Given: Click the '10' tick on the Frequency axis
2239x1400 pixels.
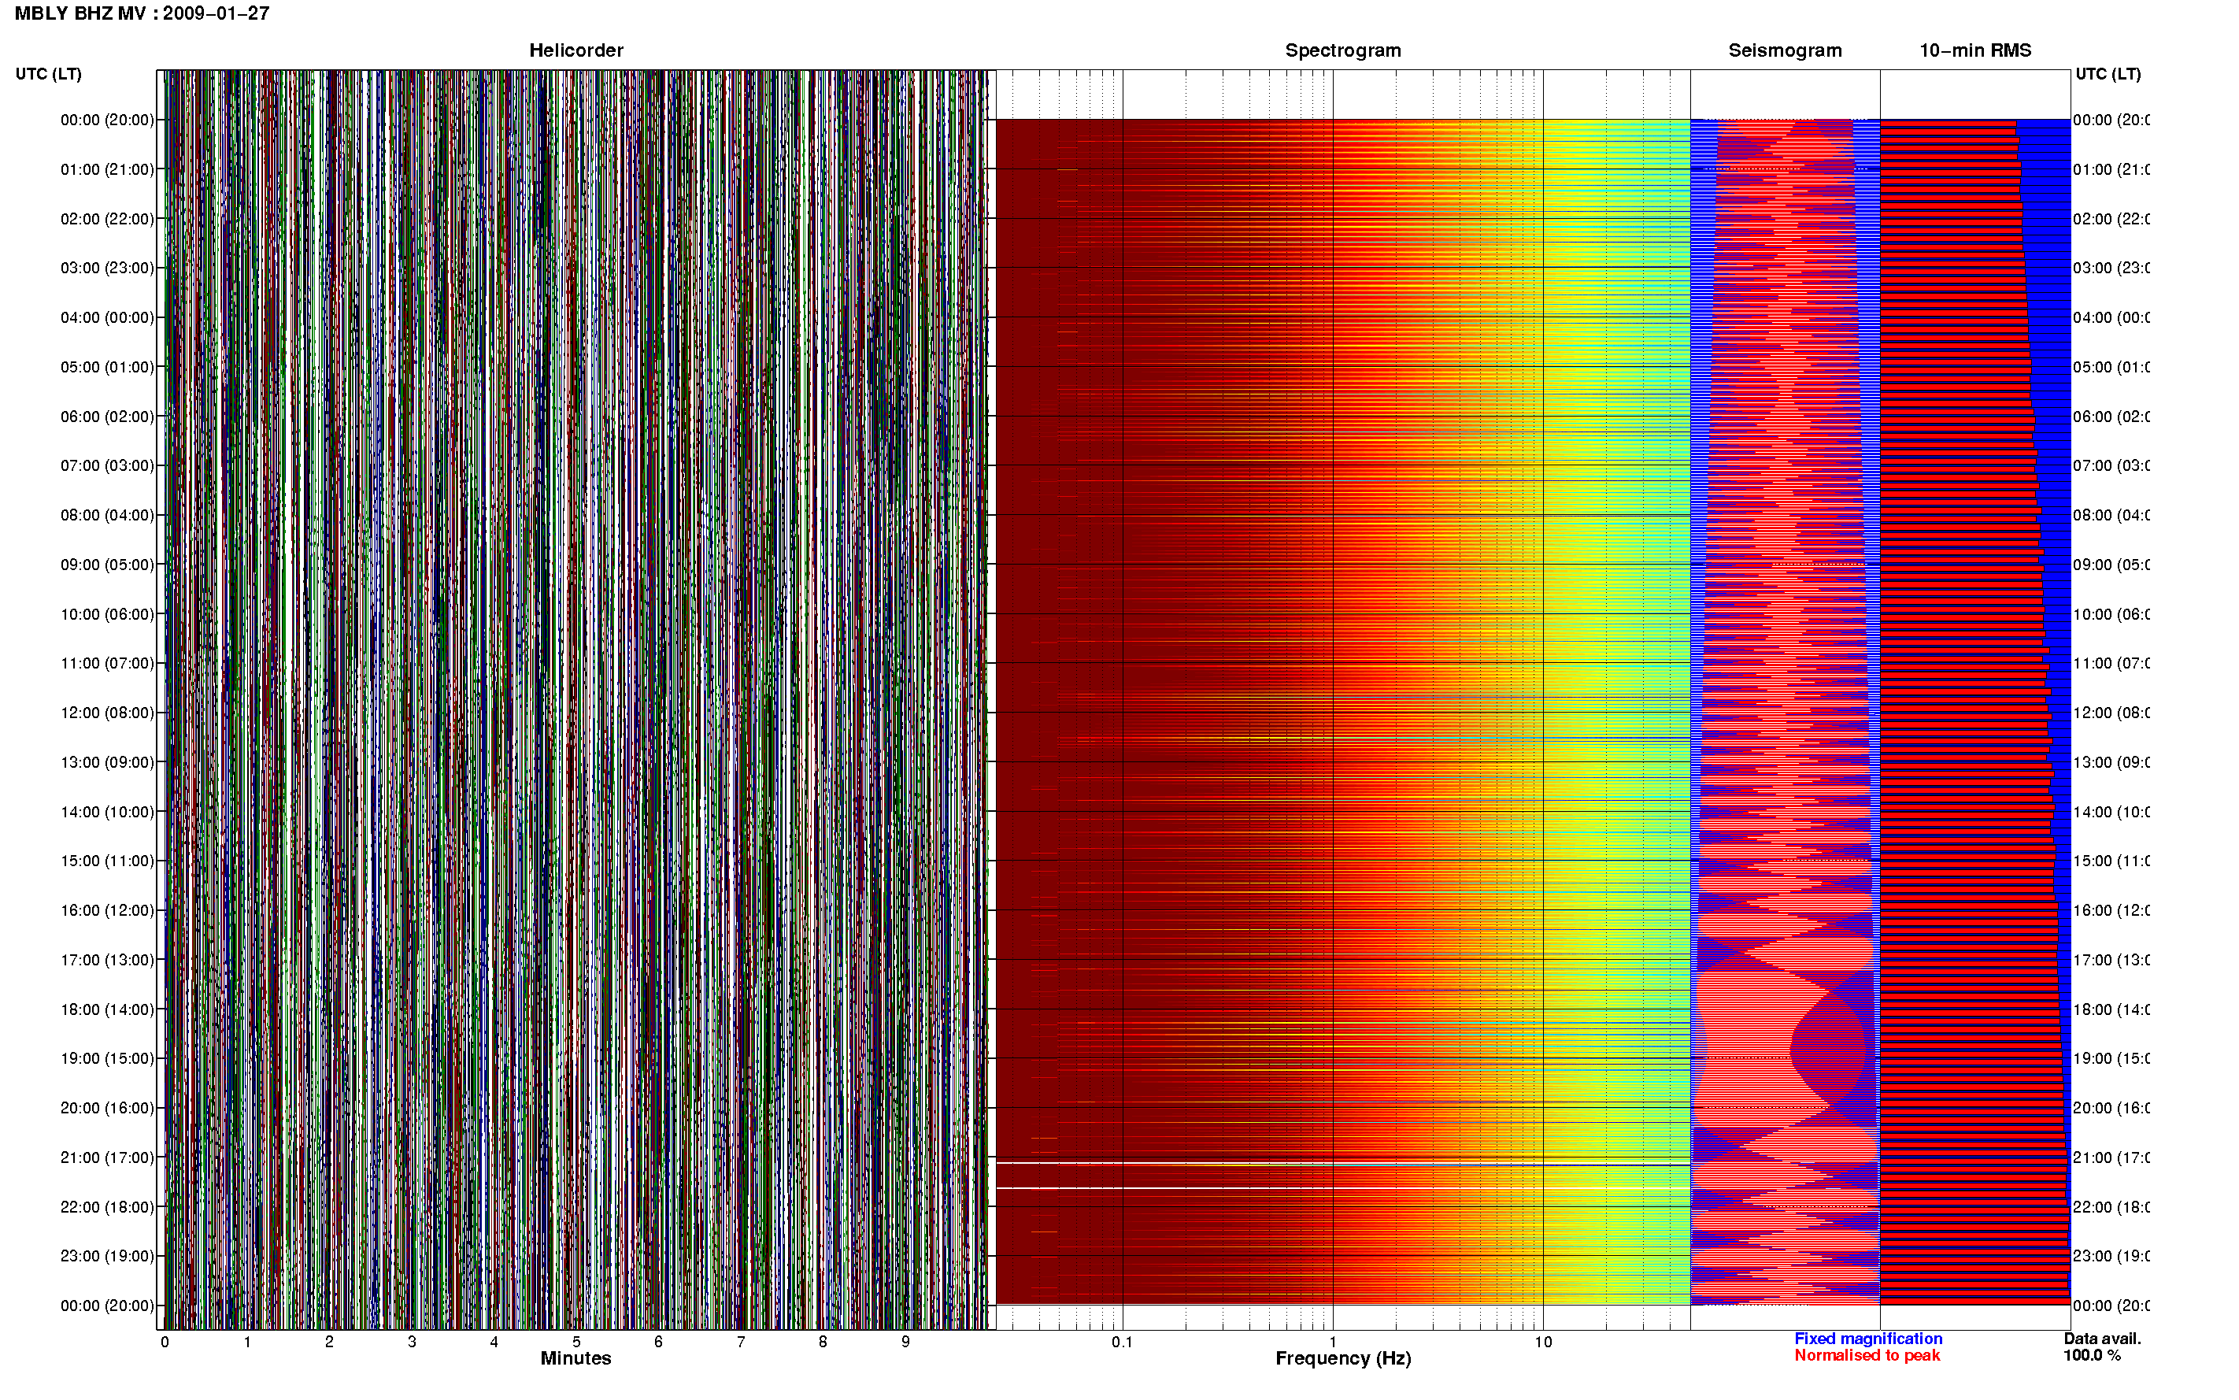Looking at the screenshot, I should pyautogui.click(x=1543, y=1343).
